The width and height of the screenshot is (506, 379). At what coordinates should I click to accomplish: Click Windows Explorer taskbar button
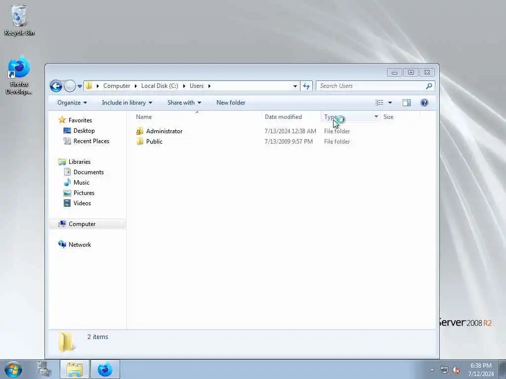click(75, 369)
